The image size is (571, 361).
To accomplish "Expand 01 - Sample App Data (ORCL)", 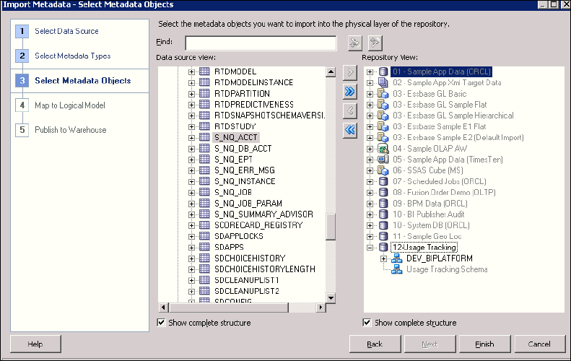I will (370, 71).
